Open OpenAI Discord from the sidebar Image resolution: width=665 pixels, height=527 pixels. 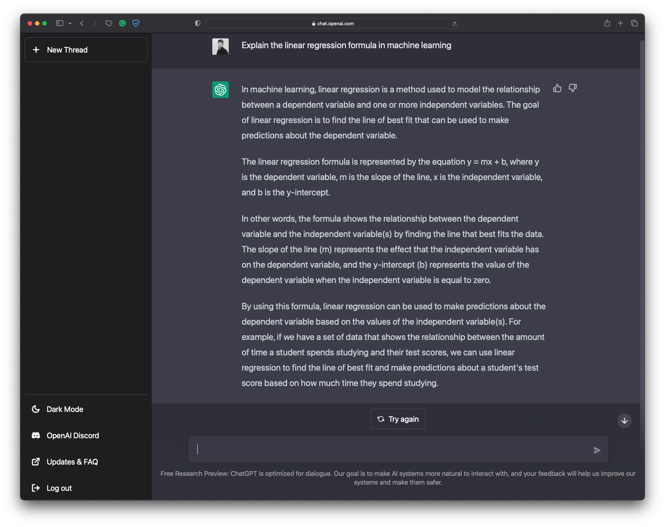[x=73, y=436]
